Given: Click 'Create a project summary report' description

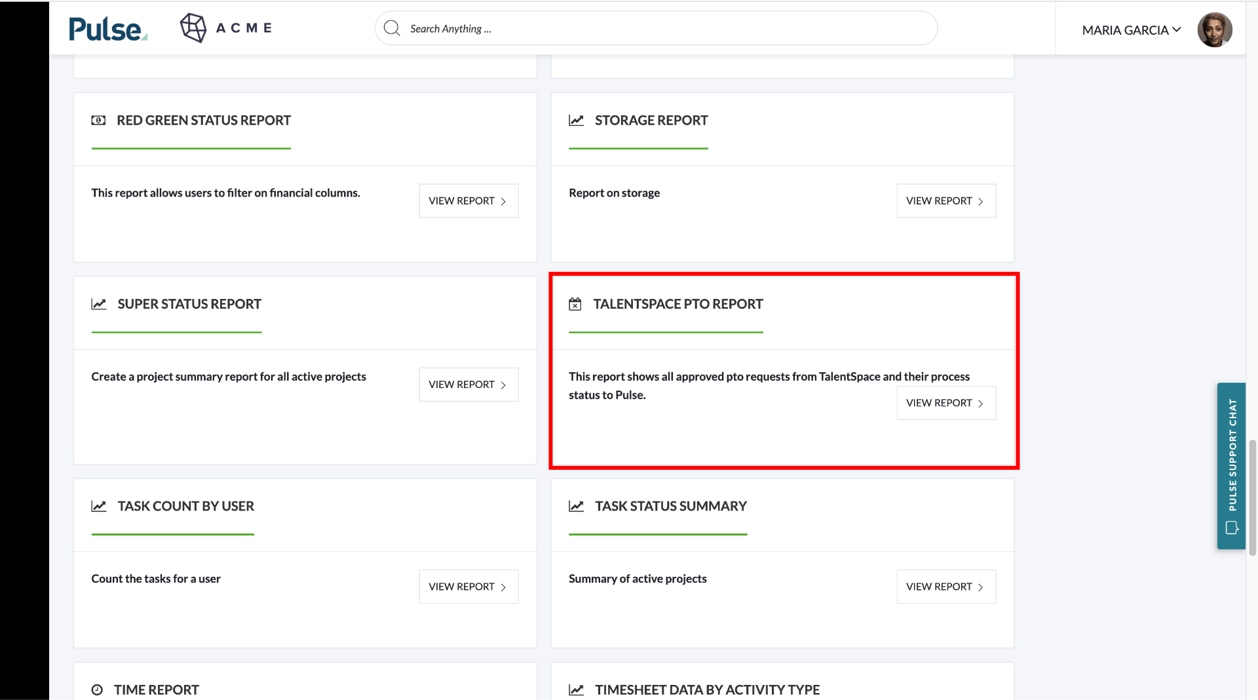Looking at the screenshot, I should [229, 377].
